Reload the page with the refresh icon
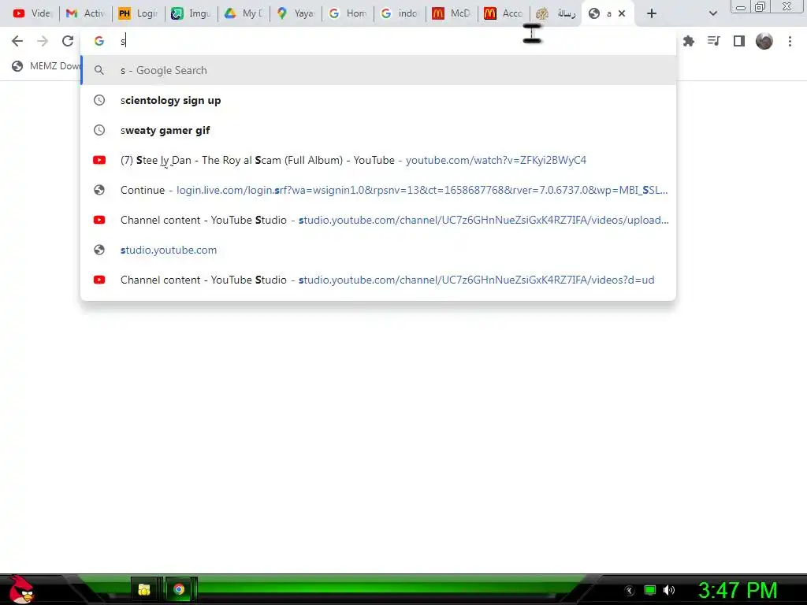This screenshot has width=807, height=605. click(68, 41)
